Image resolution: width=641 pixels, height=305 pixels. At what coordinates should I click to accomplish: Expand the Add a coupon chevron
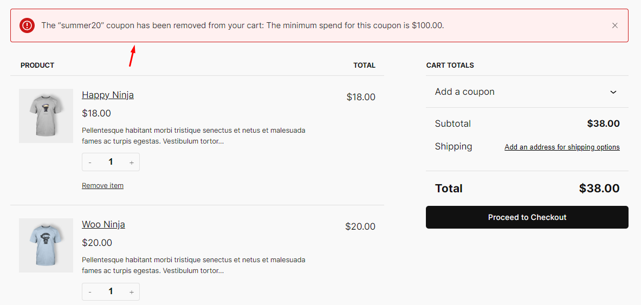click(x=613, y=92)
